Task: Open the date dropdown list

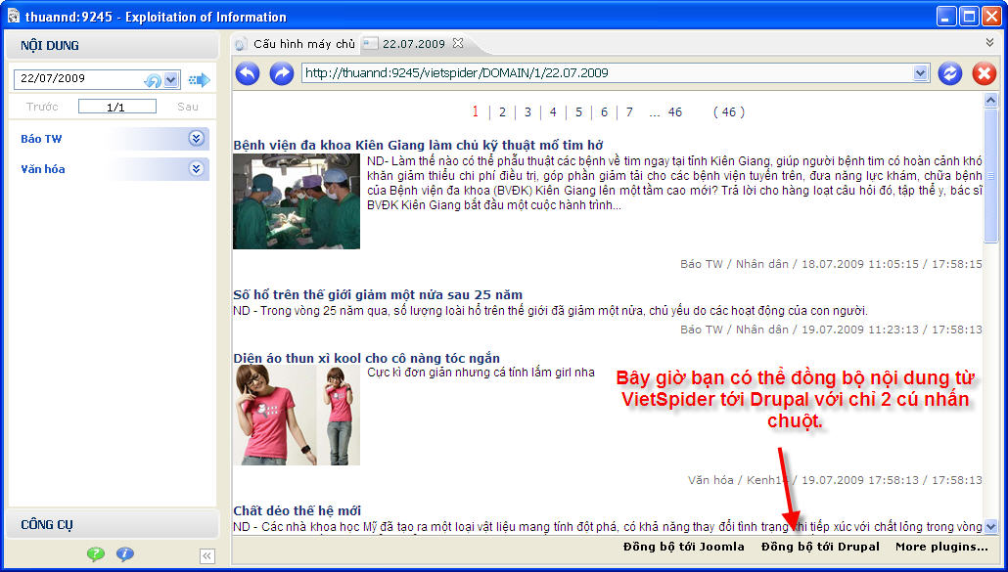Action: [171, 80]
